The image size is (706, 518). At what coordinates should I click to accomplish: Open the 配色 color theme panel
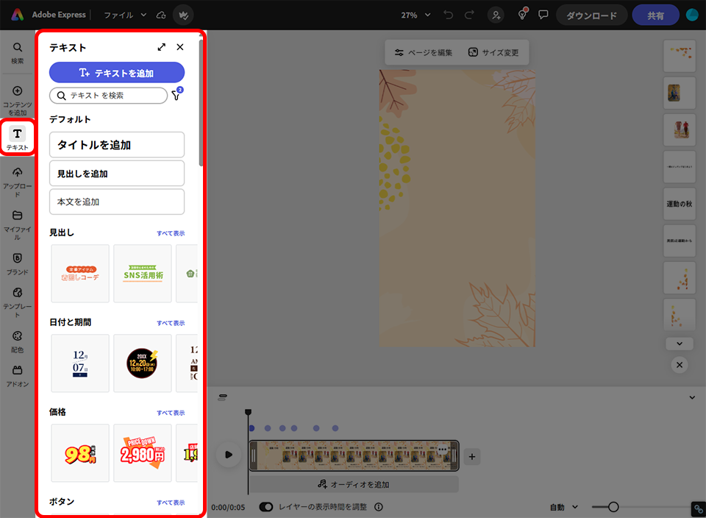[18, 340]
